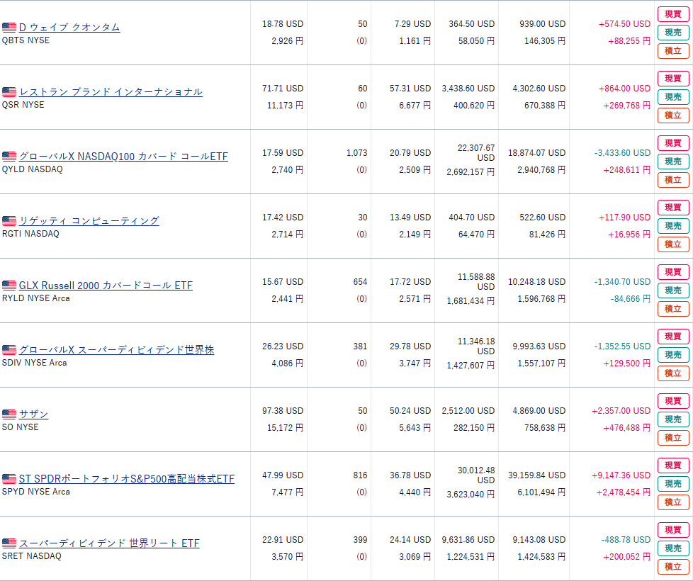Open the D ウェイブ クオンタム stock link
Screen dimensions: 693x581
[x=69, y=28]
